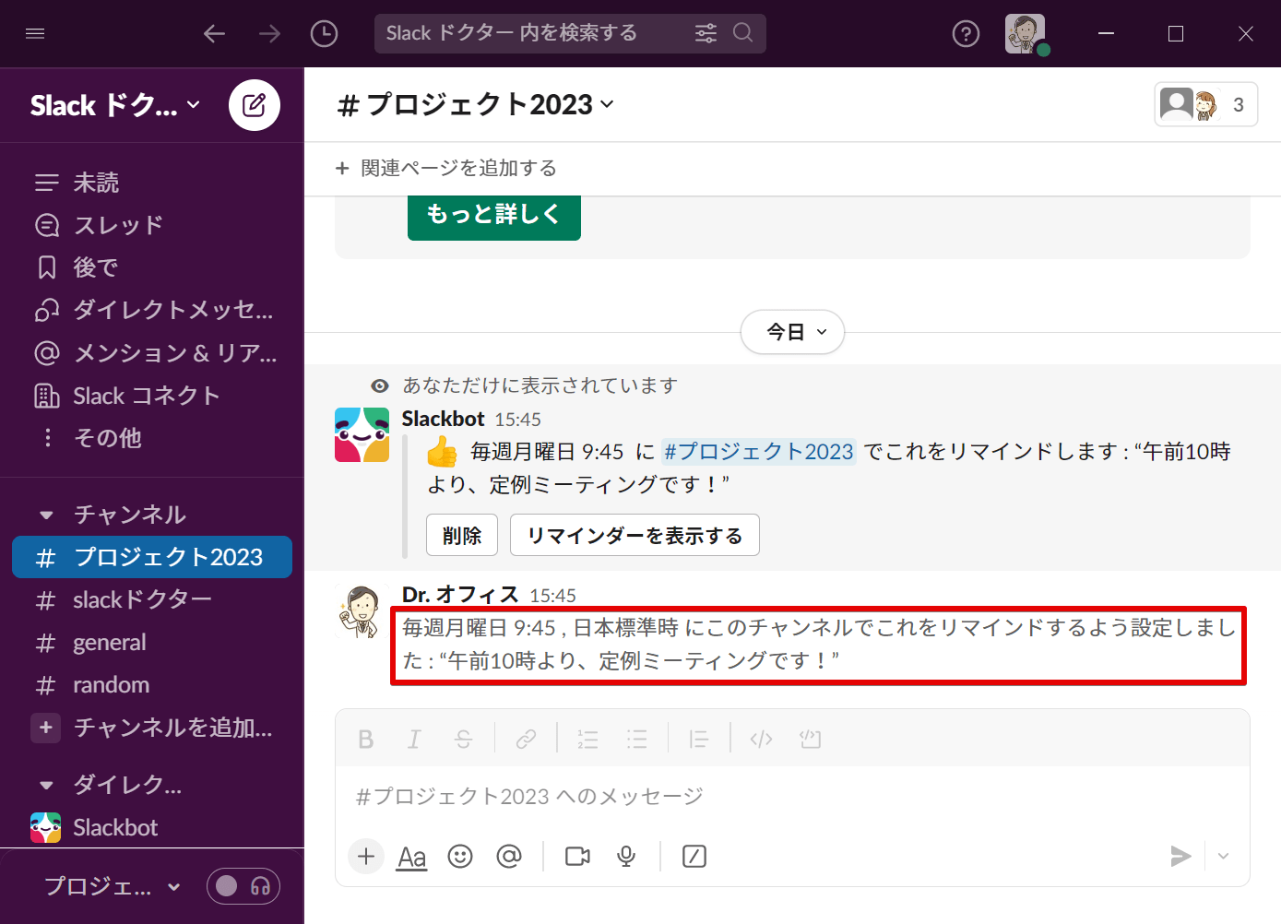This screenshot has width=1281, height=924.
Task: Open view history via the clock icon
Action: tap(325, 33)
